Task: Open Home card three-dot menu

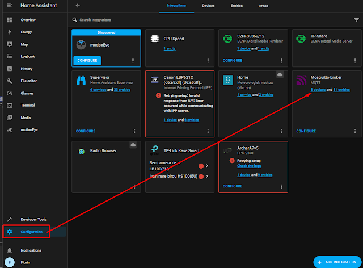Action: (x=281, y=131)
